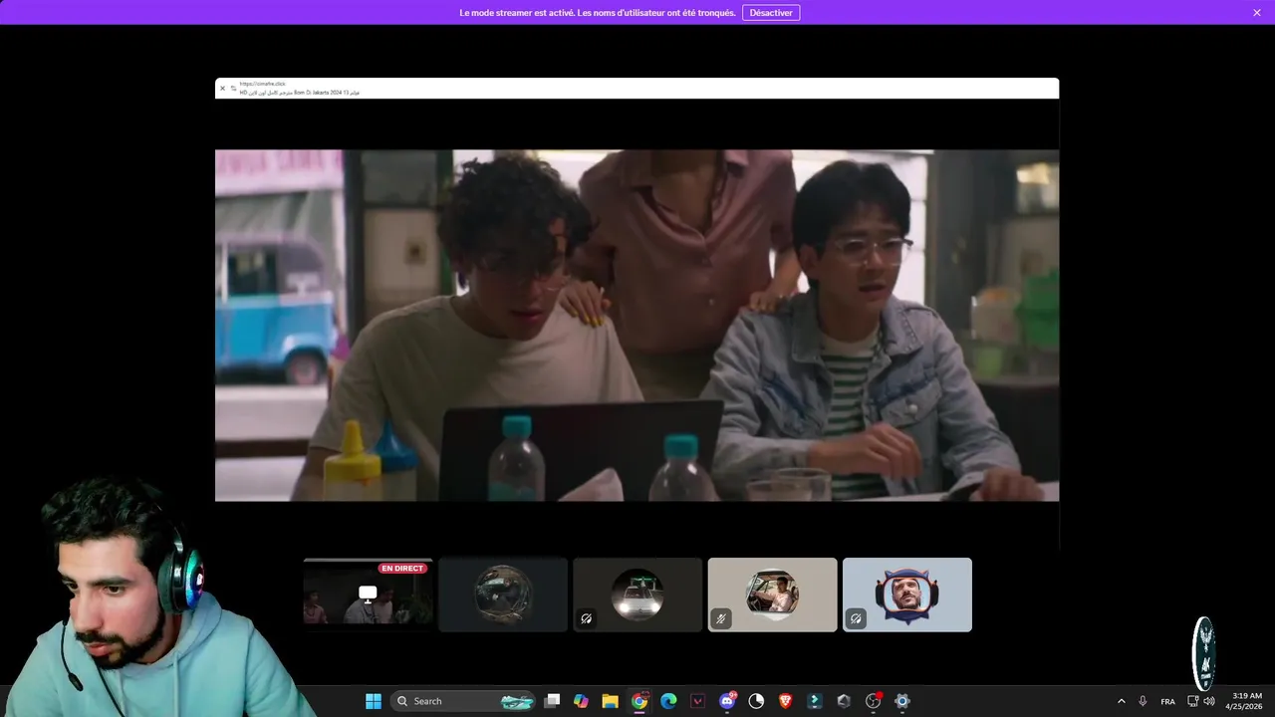The image size is (1275, 717).
Task: Launch Copilot from the taskbar
Action: point(581,701)
